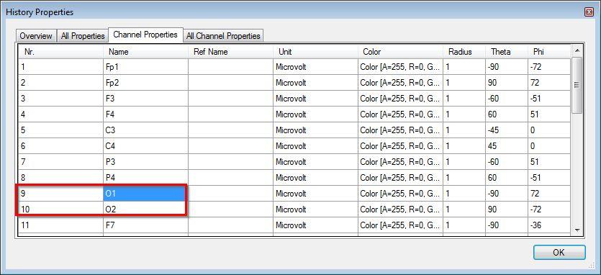Click the Nr. cell with value 9
The image size is (601, 275).
coord(60,194)
